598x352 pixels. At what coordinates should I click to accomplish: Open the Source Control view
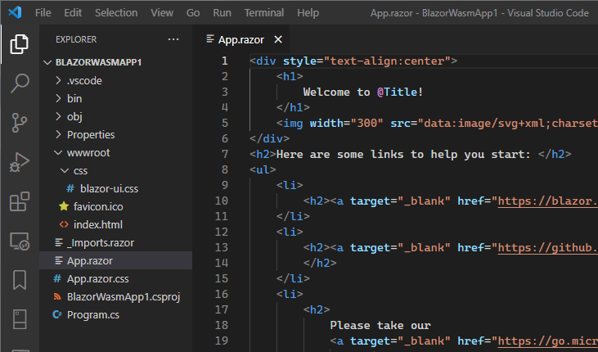19,123
